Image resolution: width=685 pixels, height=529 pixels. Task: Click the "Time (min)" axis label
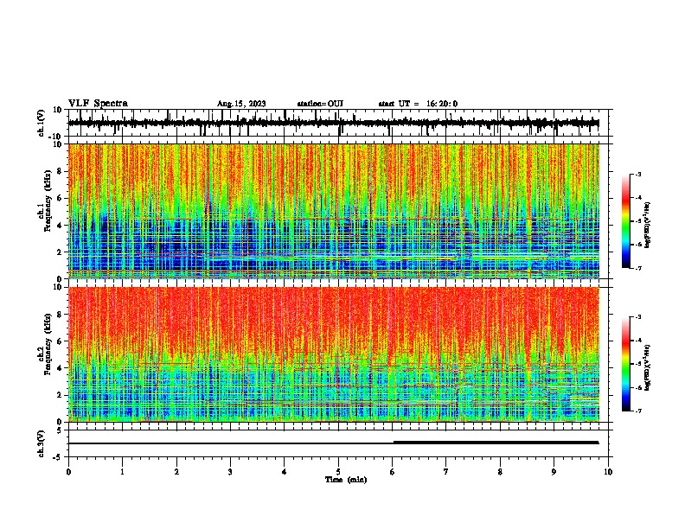[346, 480]
